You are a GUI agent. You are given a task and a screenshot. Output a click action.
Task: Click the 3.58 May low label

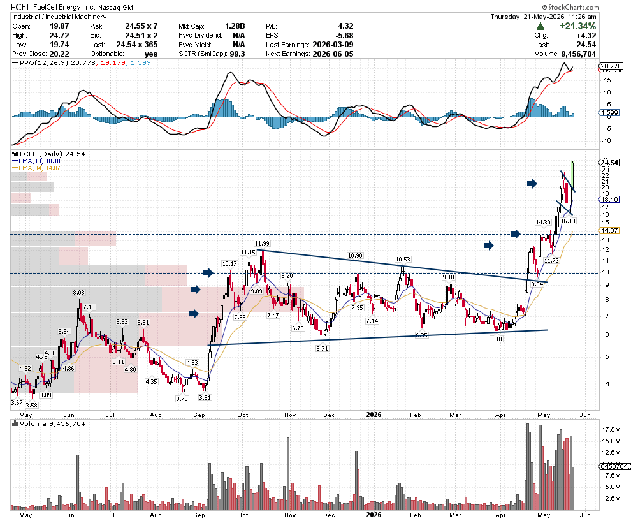pos(31,405)
